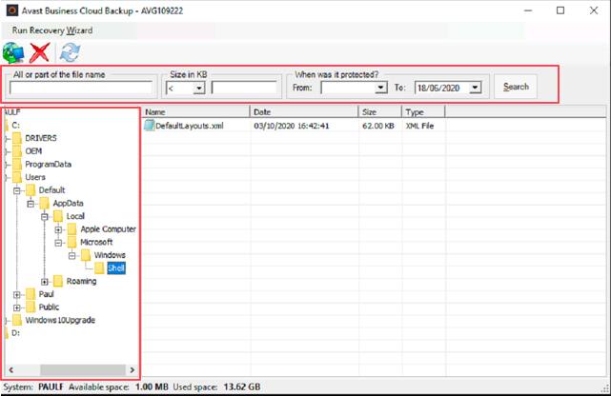Click the DefaultLayouts.xml file icon
The height and width of the screenshot is (396, 611).
(x=149, y=126)
